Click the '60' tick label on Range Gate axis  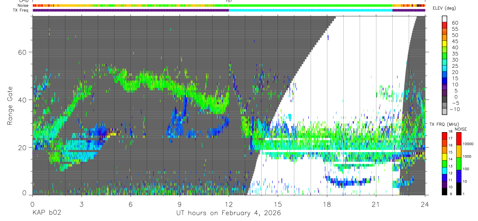click(23, 52)
